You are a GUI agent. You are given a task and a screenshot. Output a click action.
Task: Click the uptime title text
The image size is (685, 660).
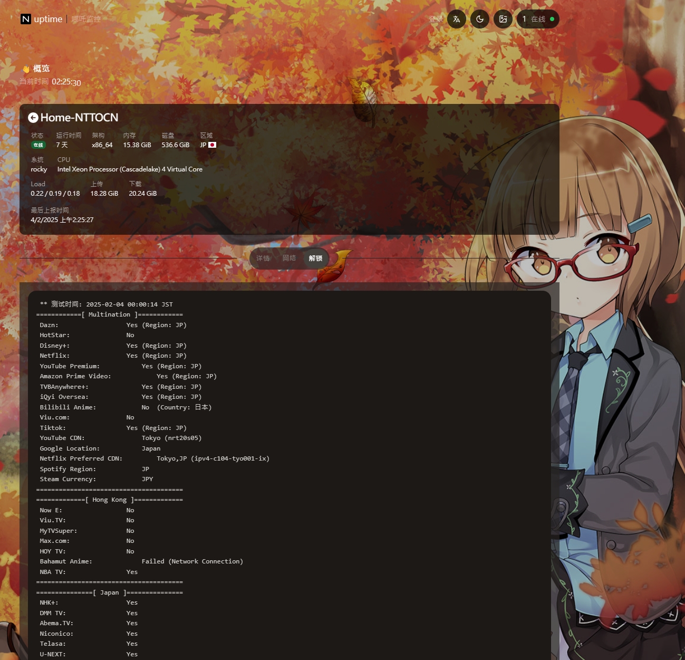coord(48,19)
